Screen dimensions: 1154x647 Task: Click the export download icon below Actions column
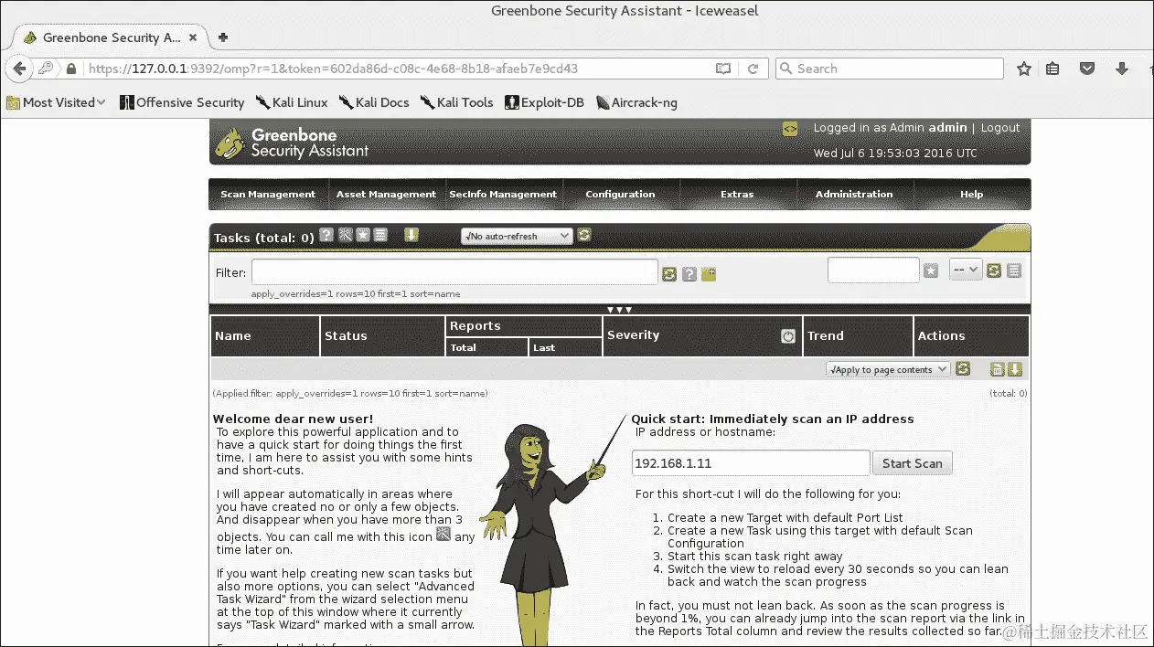(x=1015, y=369)
